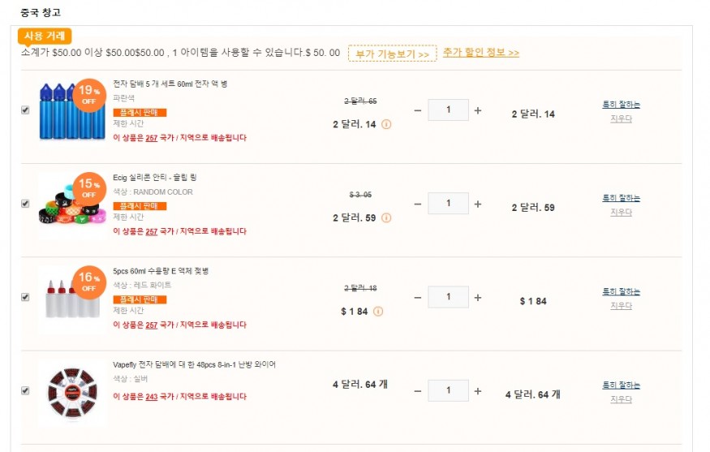Image resolution: width=710 pixels, height=452 pixels.
Task: Decrease quantity of blue bottle set
Action: click(x=418, y=110)
